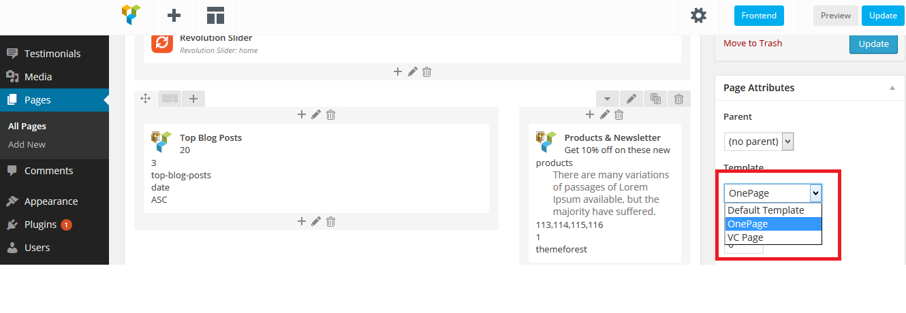The image size is (906, 313).
Task: Click the Visual Composer logo icon
Action: (131, 15)
